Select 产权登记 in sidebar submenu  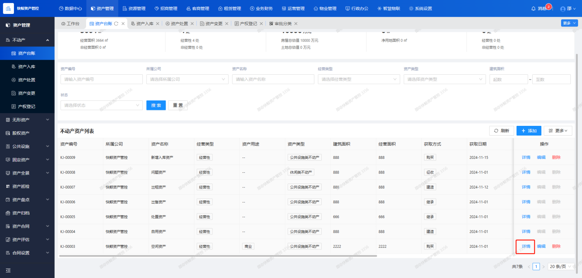[x=27, y=106]
